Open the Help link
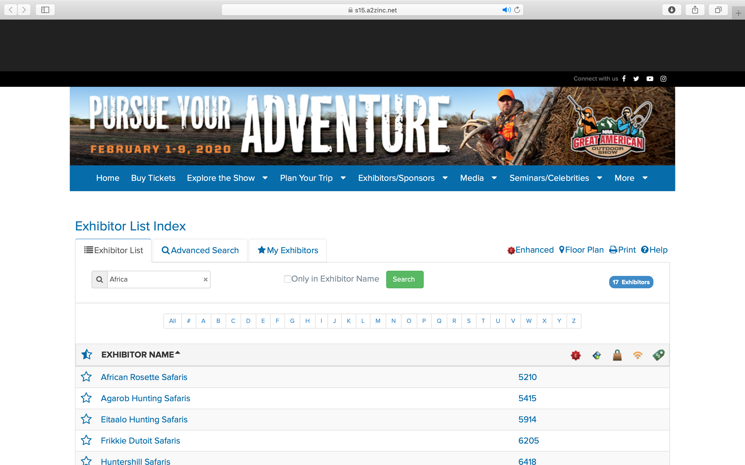 [654, 250]
